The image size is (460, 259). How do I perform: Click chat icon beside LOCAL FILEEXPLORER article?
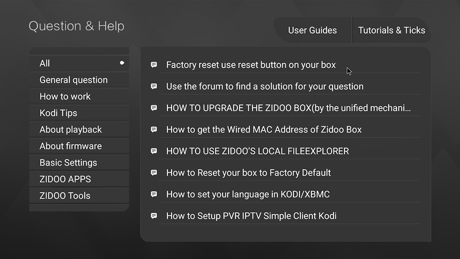(x=154, y=151)
